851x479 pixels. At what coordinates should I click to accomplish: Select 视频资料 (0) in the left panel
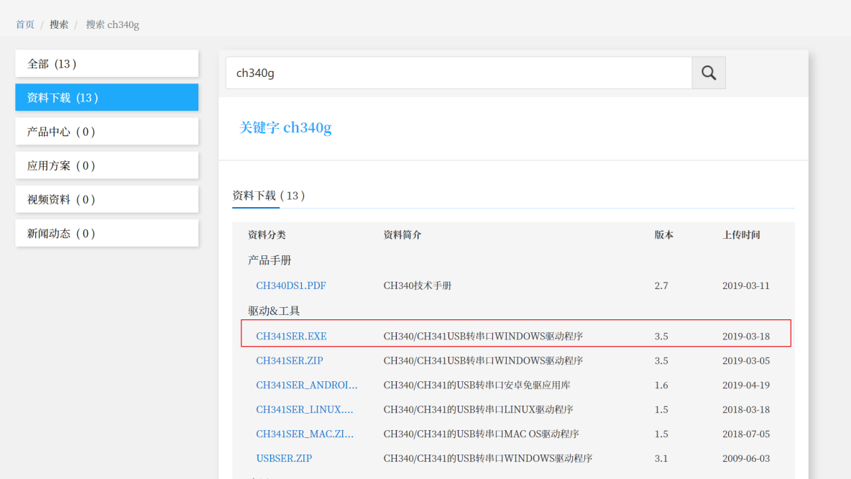pyautogui.click(x=106, y=199)
